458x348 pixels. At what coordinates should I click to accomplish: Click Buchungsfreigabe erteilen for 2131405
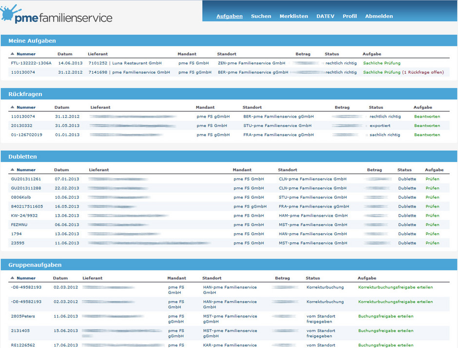[385, 331]
